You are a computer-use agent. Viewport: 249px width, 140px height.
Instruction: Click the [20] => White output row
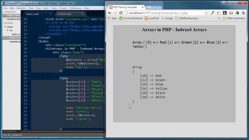(153, 97)
